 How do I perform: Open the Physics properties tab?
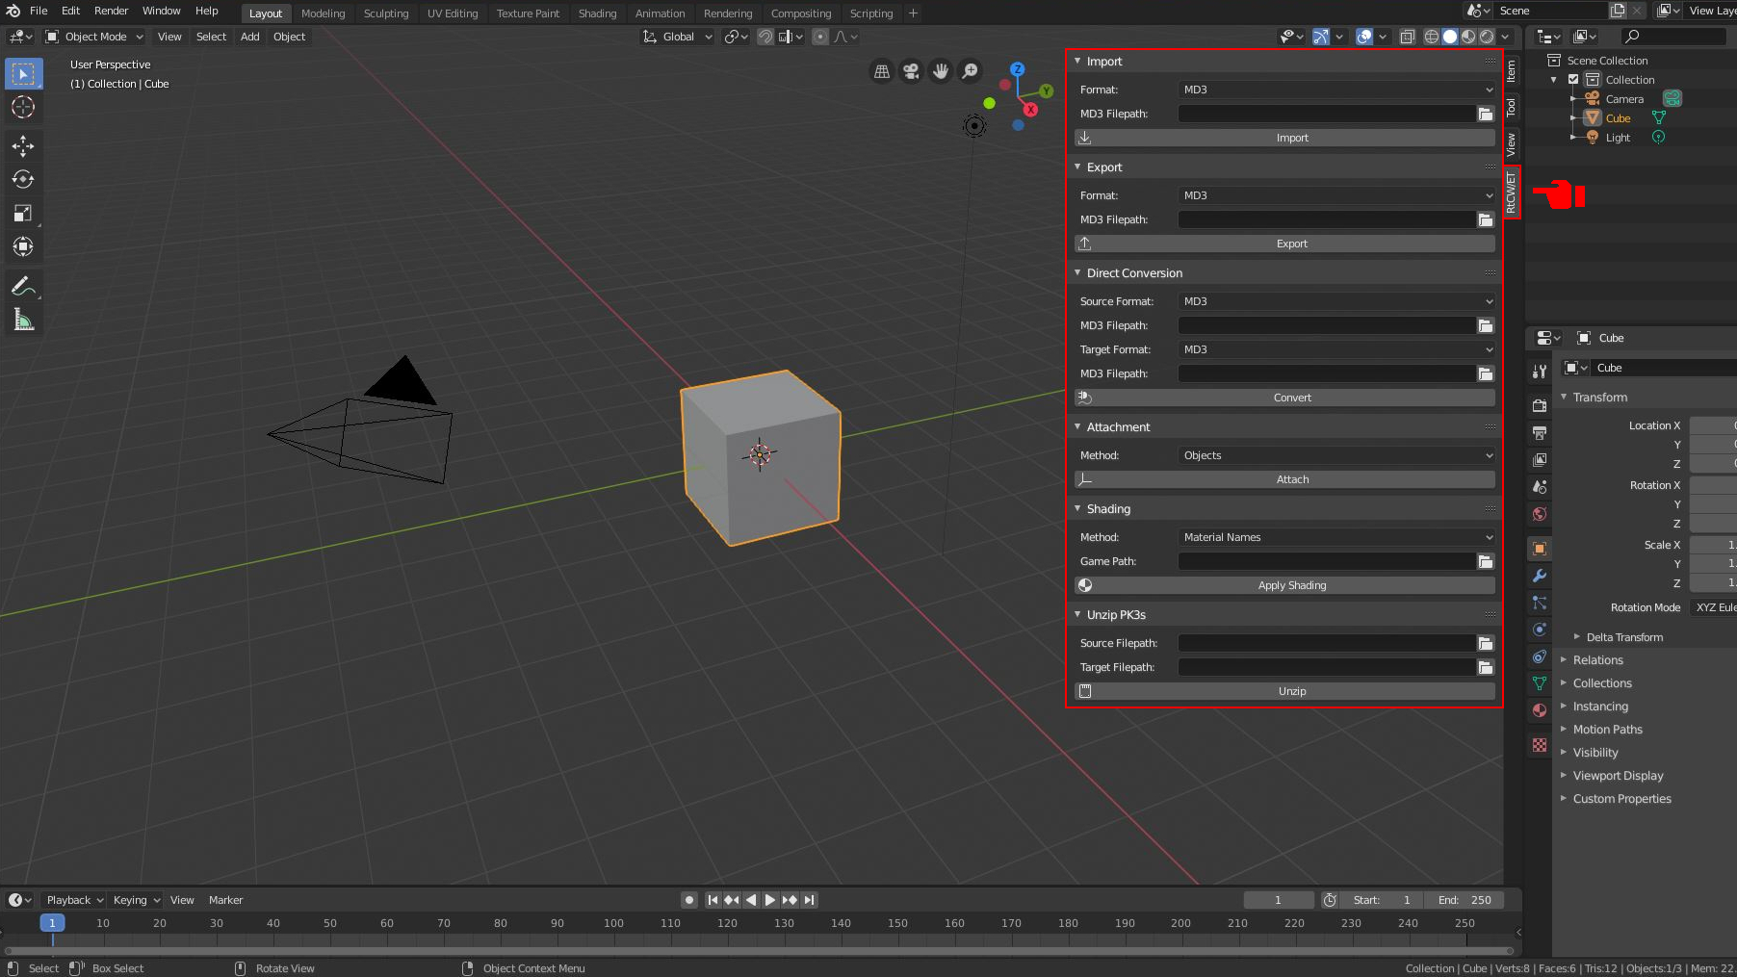pyautogui.click(x=1540, y=630)
